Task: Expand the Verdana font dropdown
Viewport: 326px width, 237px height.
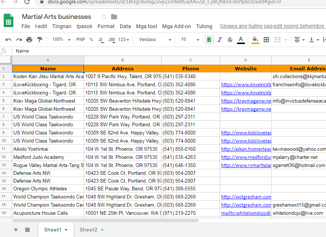Action: point(155,40)
